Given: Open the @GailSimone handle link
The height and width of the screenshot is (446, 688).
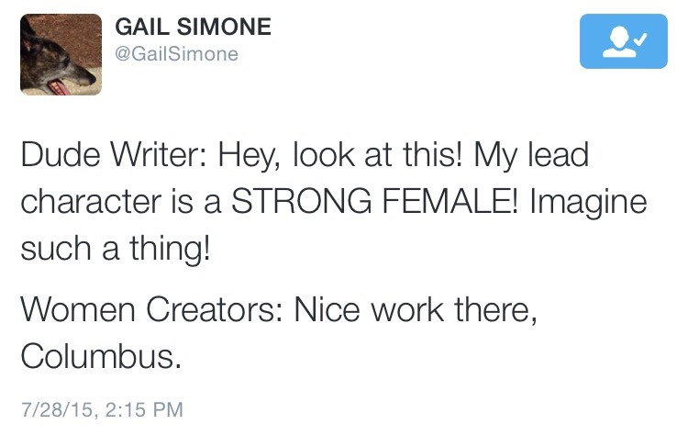Looking at the screenshot, I should tap(176, 54).
